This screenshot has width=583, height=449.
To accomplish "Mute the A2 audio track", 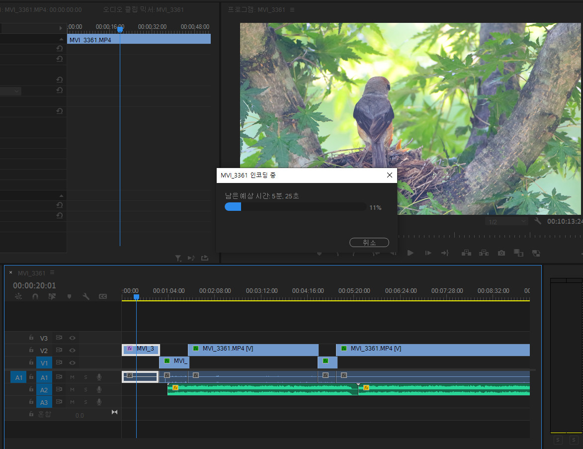I will [x=72, y=389].
